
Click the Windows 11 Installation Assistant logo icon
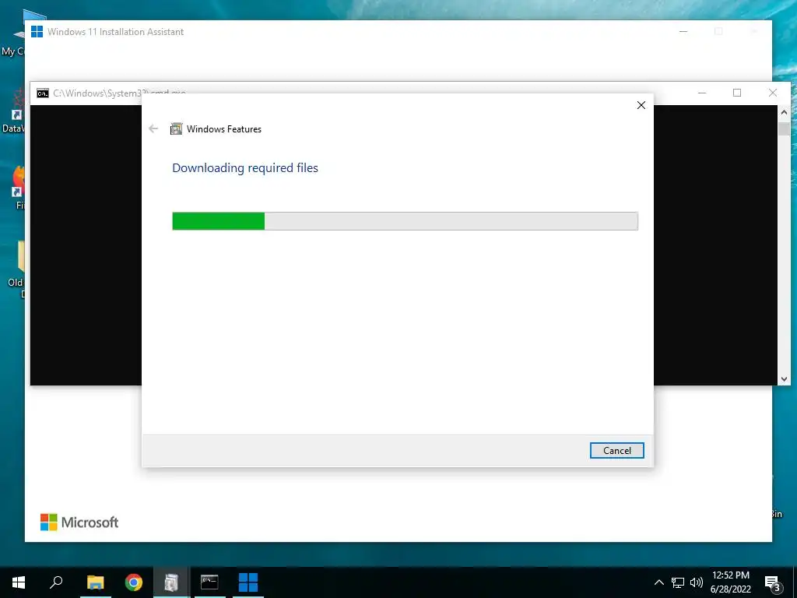point(37,31)
